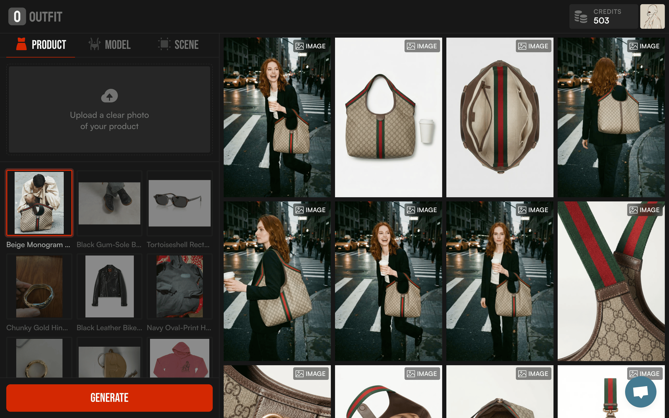Click the IMAGE badge on the white handbag photo
This screenshot has height=418, width=669.
(x=422, y=46)
